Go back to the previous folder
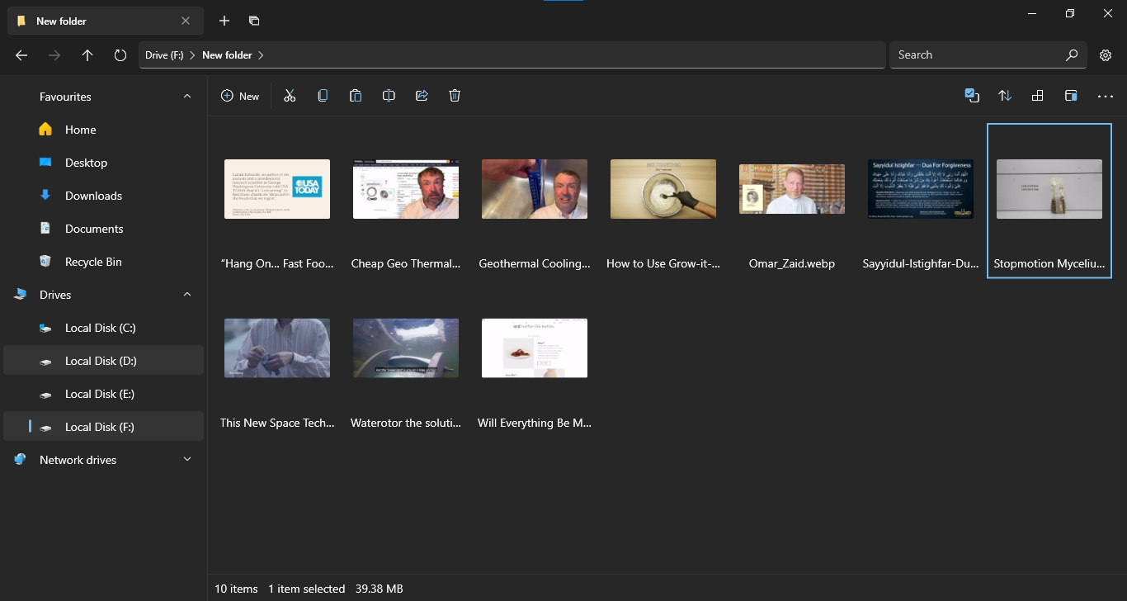 coord(22,55)
